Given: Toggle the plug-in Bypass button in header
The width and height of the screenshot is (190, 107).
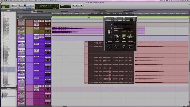Looking at the screenshot, I should [128, 19].
